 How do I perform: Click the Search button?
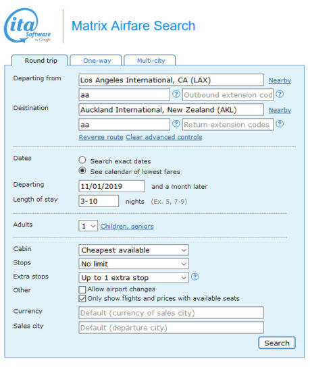pyautogui.click(x=277, y=343)
